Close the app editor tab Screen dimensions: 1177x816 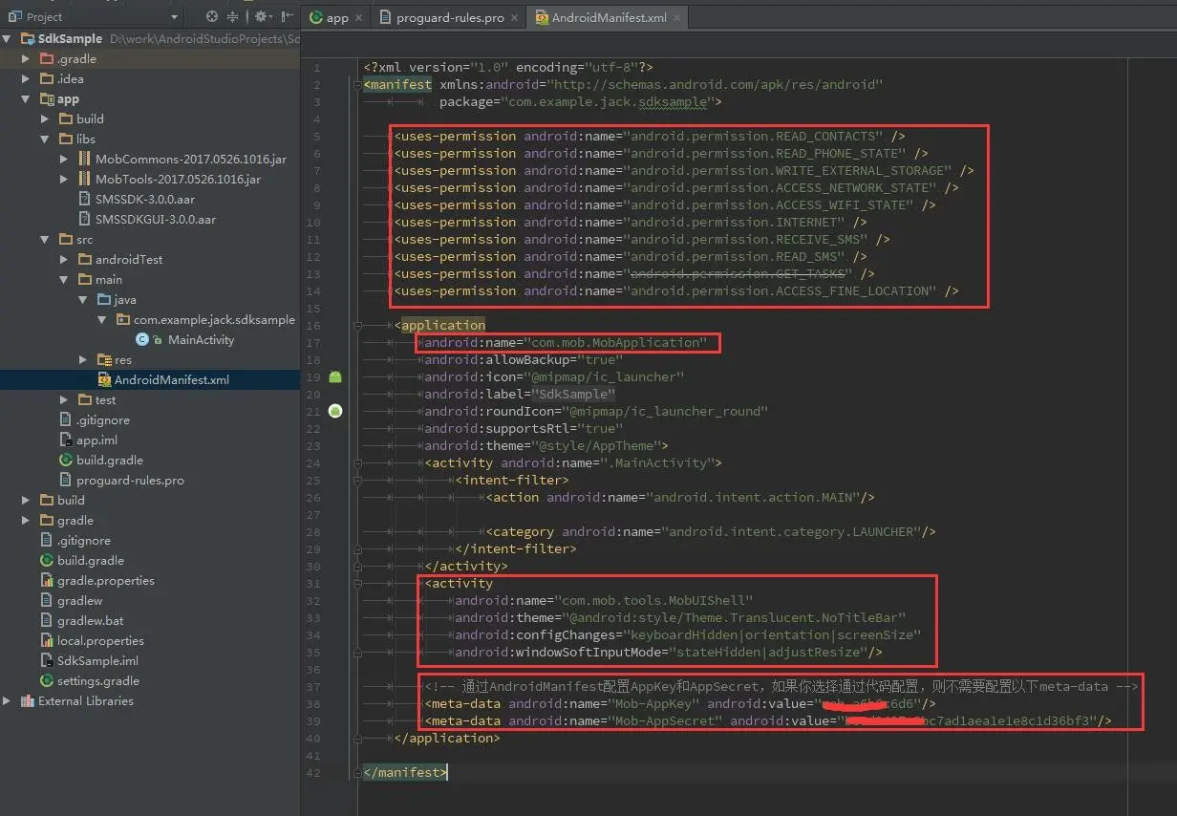(358, 17)
